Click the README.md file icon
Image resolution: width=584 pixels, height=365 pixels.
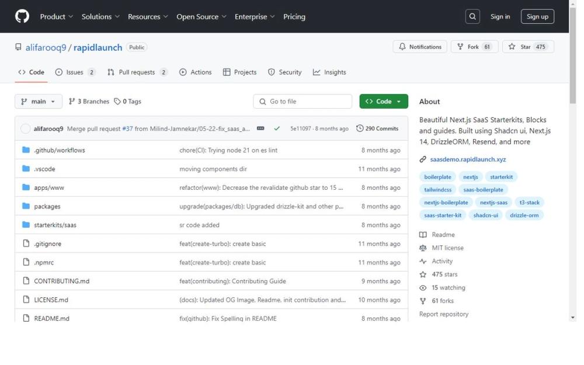[26, 318]
